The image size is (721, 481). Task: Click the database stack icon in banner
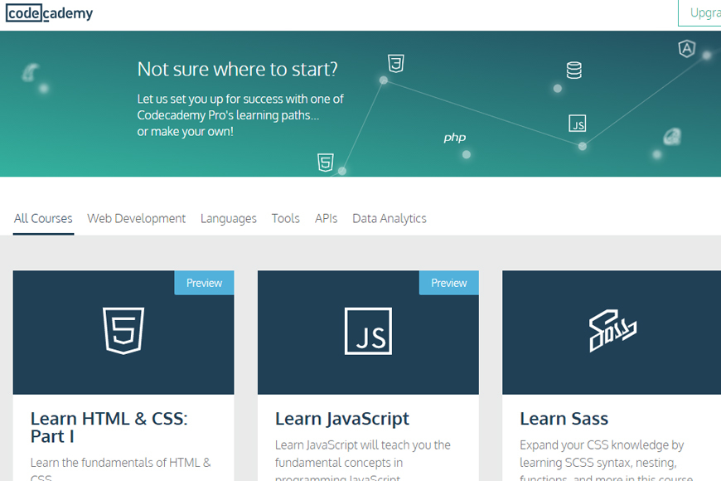pyautogui.click(x=573, y=70)
